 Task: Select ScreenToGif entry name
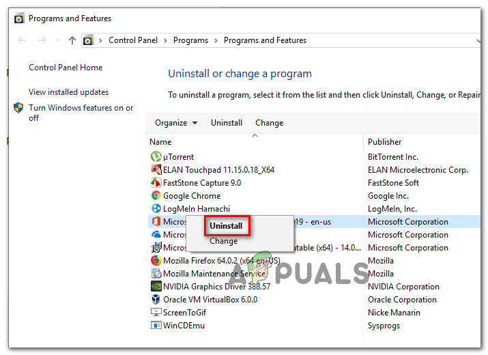point(184,312)
